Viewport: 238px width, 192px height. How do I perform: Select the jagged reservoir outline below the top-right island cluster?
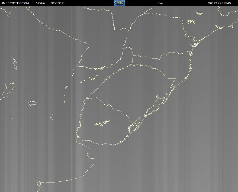(191, 22)
